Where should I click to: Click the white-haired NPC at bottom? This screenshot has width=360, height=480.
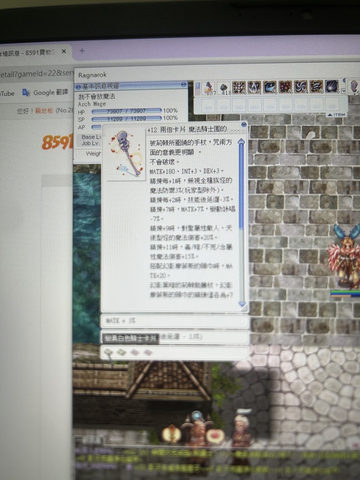243,432
